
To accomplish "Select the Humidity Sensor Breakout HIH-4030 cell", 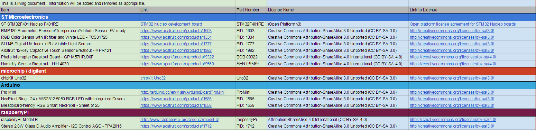I will (x=70, y=64).
